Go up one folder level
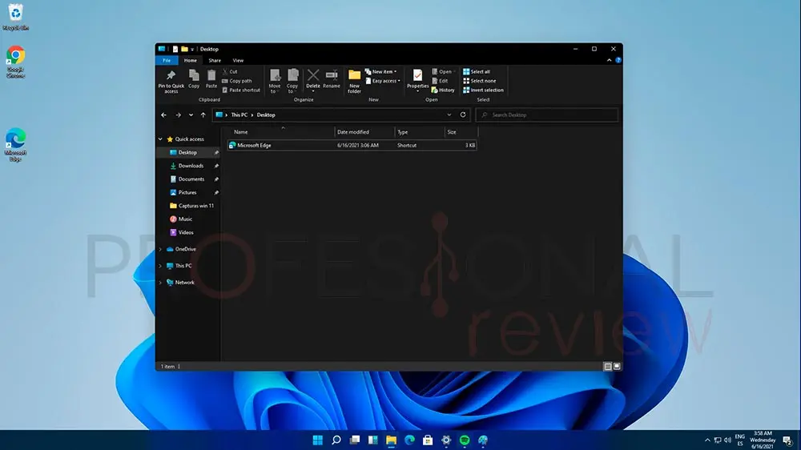 click(203, 115)
